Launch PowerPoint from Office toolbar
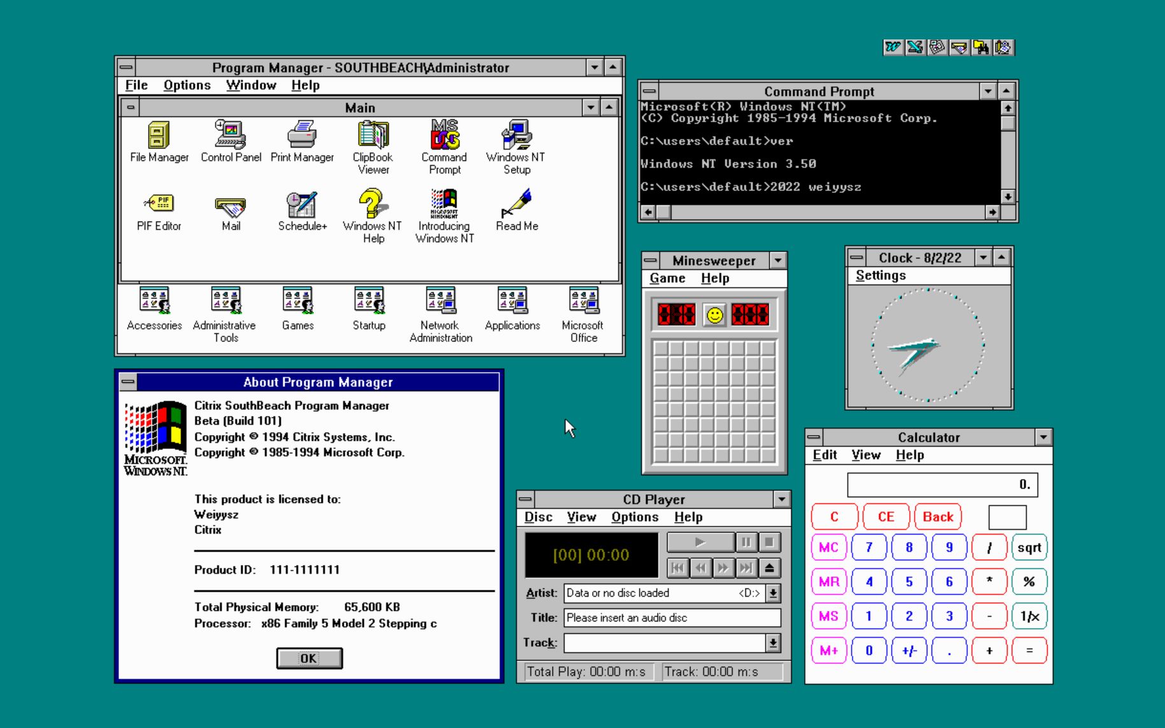 point(937,47)
